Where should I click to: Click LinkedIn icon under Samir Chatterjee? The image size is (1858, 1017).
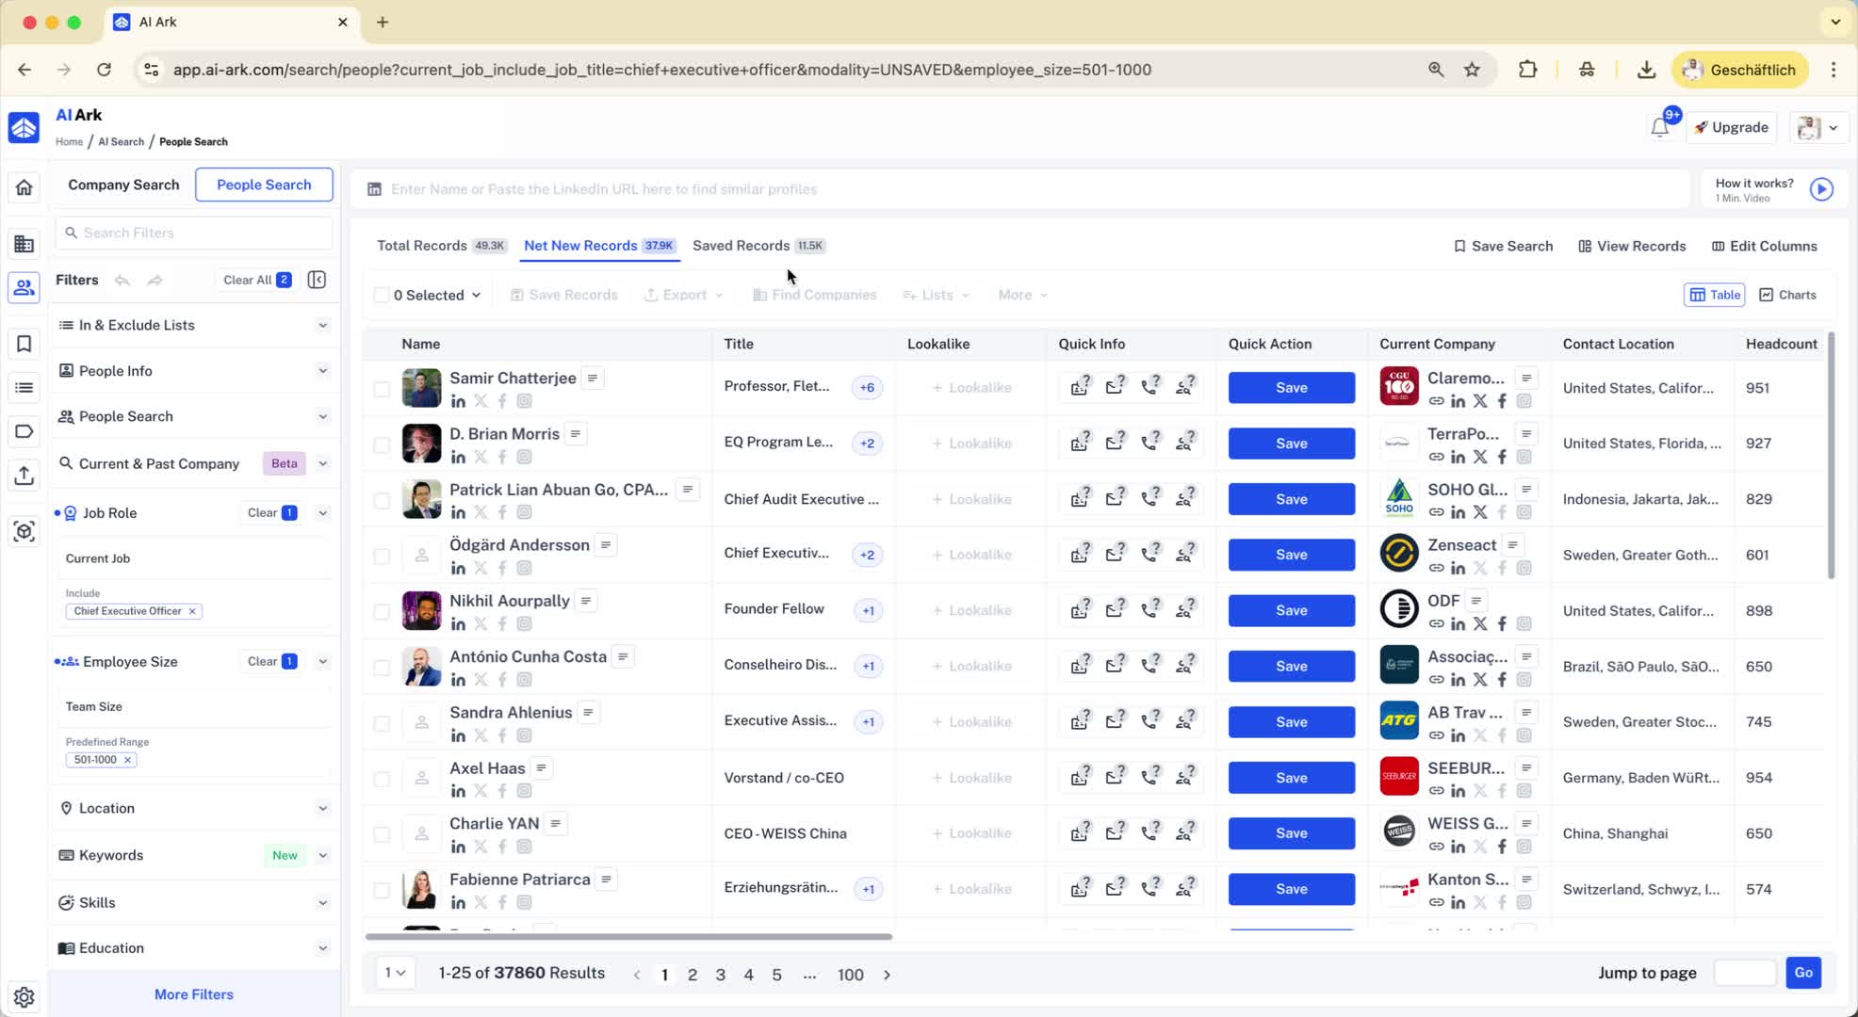click(458, 401)
